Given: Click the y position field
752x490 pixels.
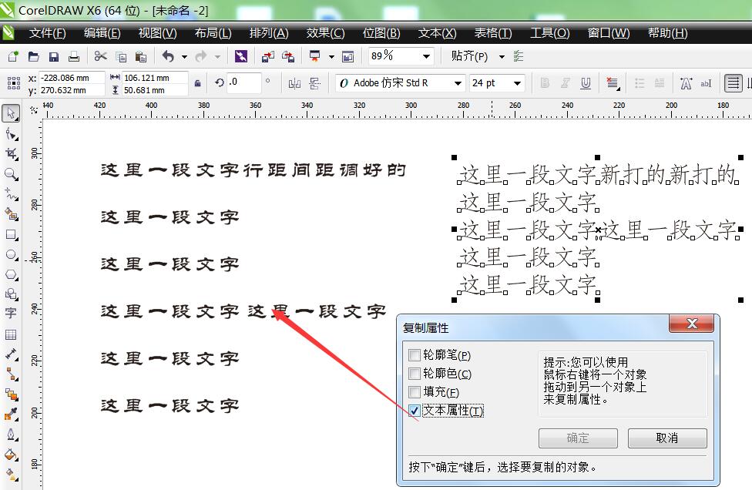Looking at the screenshot, I should pos(72,90).
